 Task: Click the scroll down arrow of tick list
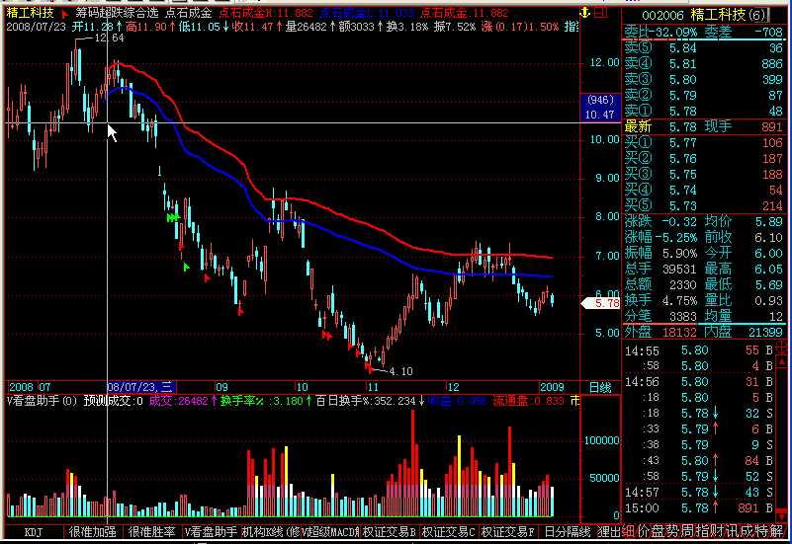coord(781,516)
